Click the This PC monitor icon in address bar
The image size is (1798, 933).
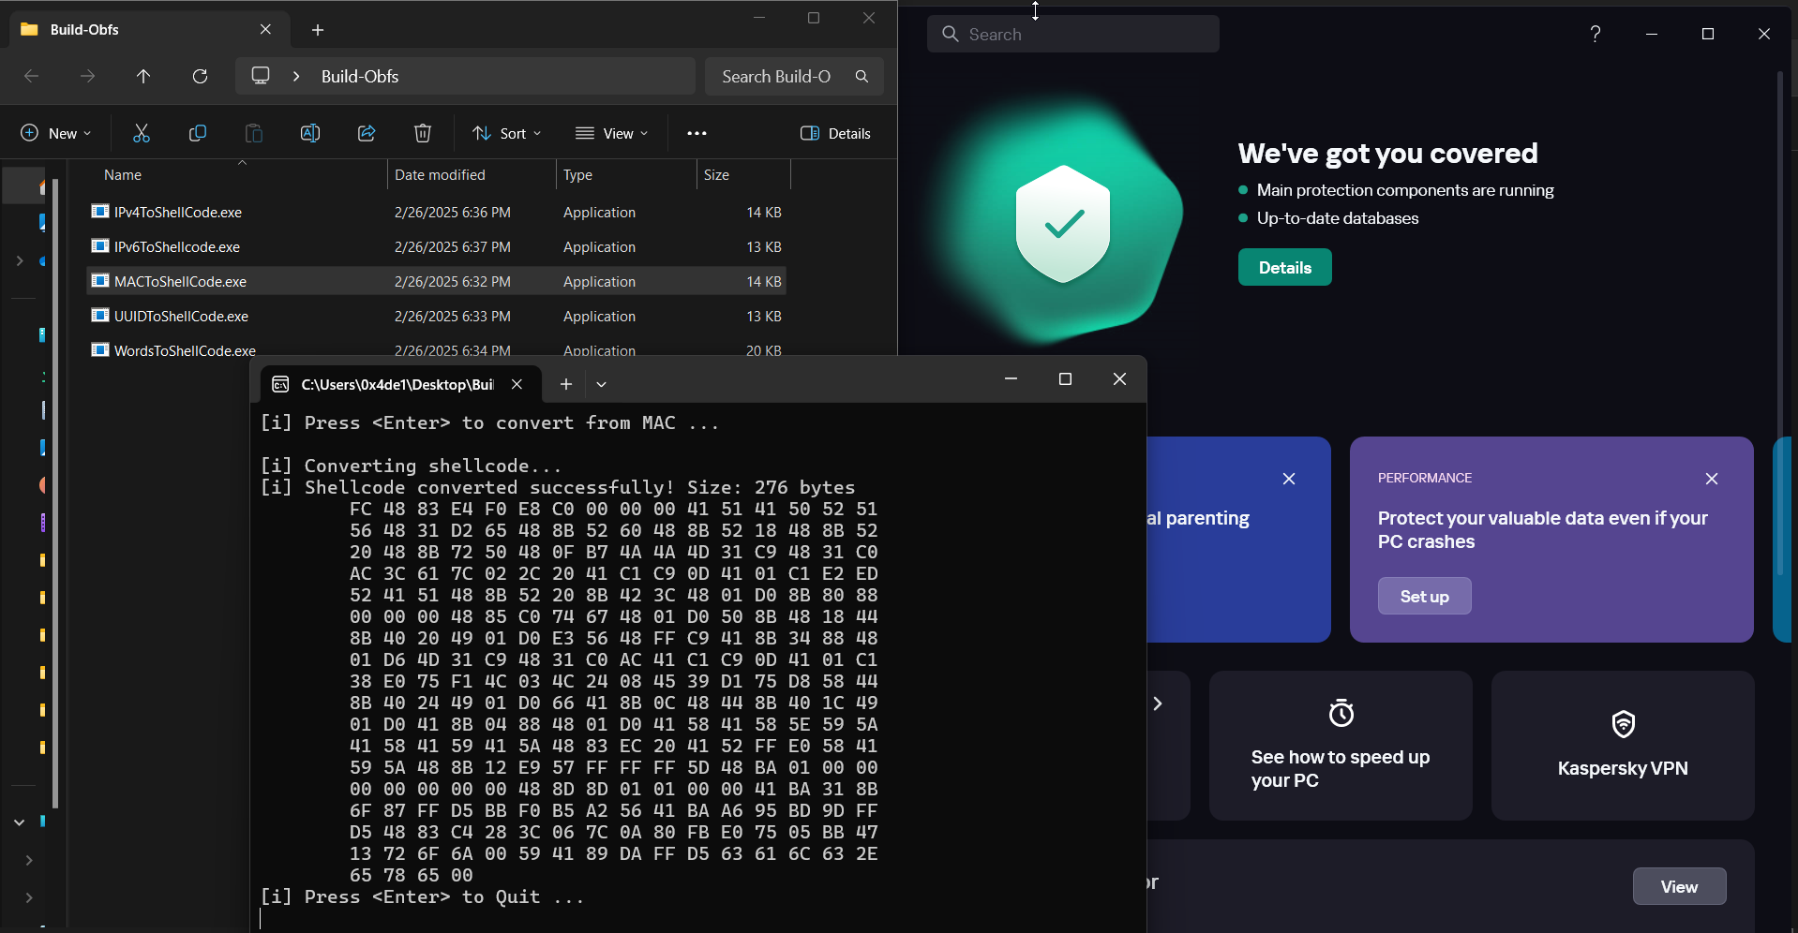(x=261, y=76)
